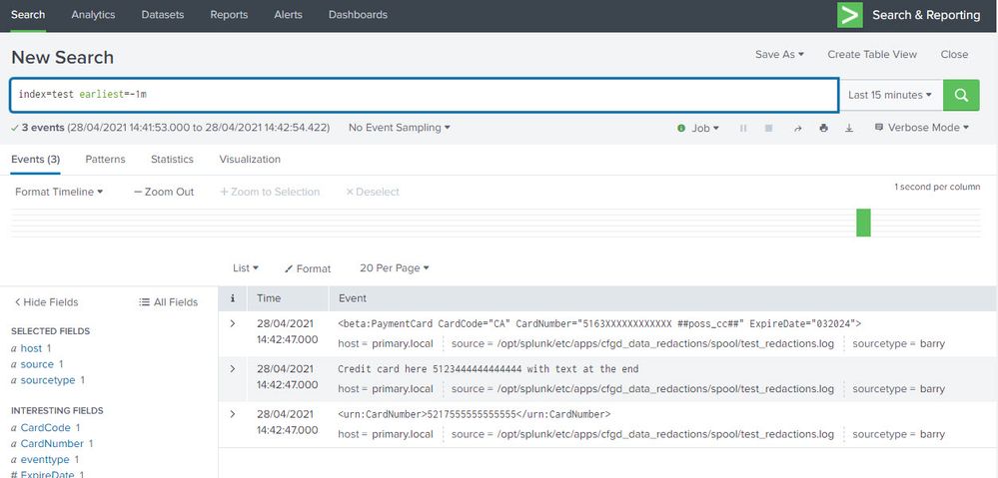Select the green timeline histogram bar
This screenshot has height=478, width=998.
863,223
